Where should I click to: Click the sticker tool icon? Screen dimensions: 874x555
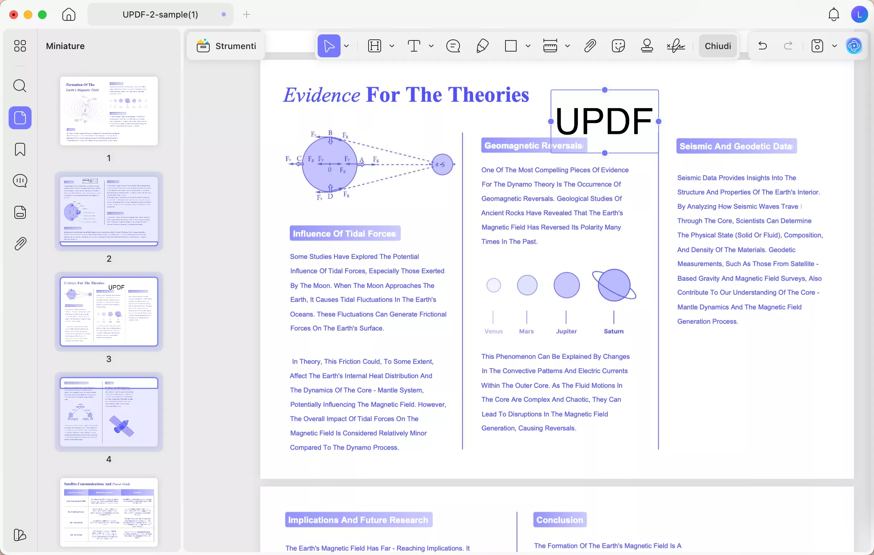(618, 46)
